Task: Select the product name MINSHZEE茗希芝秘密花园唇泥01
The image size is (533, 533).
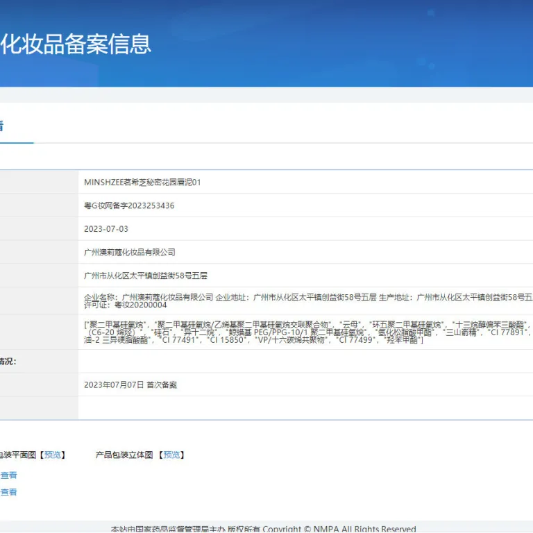Action: pyautogui.click(x=142, y=183)
